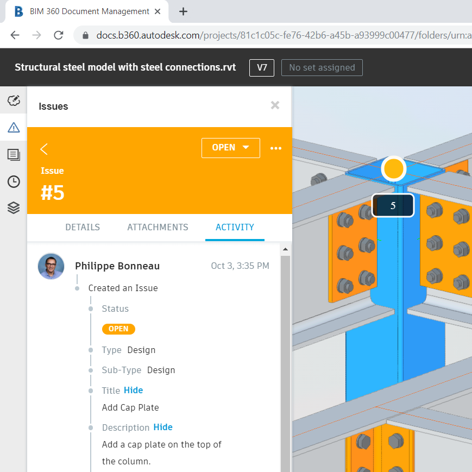Click the Type Design row
The height and width of the screenshot is (472, 472).
pos(129,350)
